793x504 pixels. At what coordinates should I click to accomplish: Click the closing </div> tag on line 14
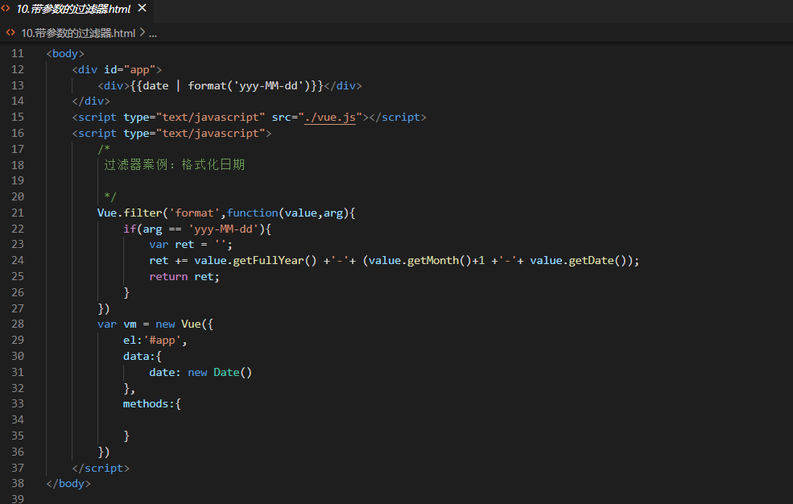tap(91, 101)
